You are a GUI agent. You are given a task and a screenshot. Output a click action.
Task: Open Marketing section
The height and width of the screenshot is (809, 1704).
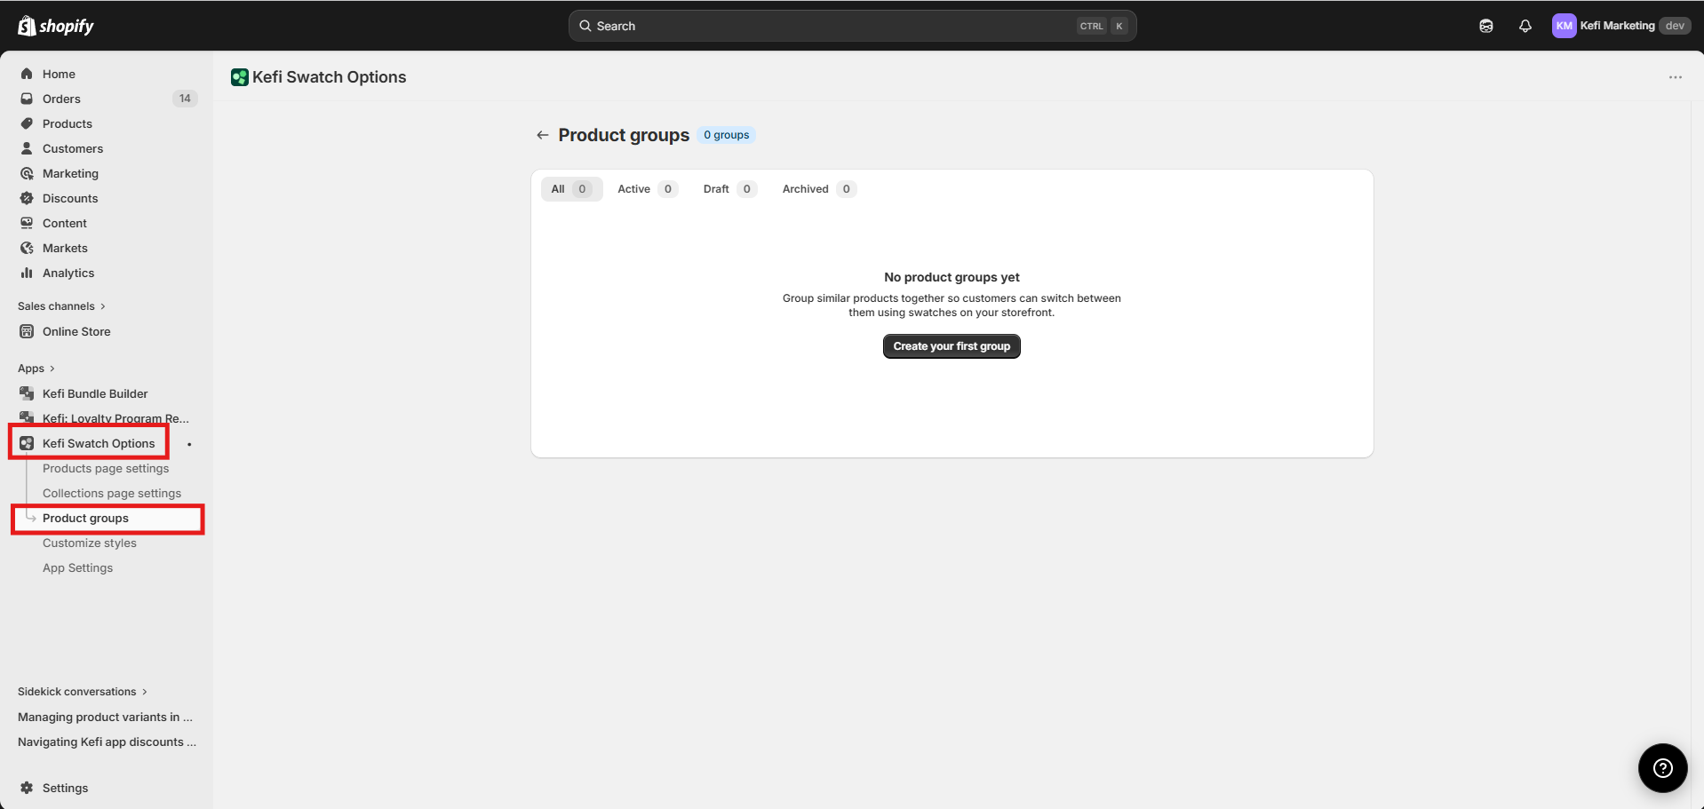tap(70, 173)
